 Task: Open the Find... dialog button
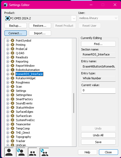tap(98, 44)
